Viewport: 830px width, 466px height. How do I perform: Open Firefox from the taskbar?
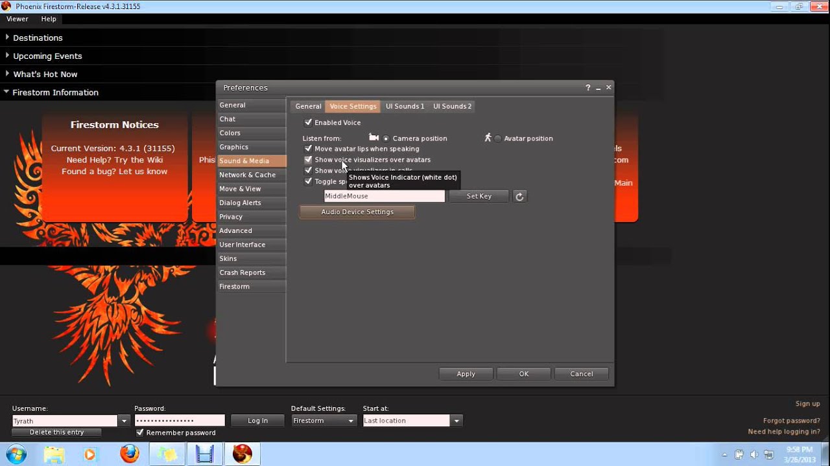130,454
